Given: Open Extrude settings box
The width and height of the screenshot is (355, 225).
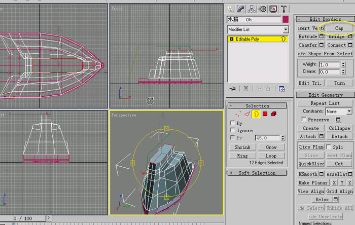Looking at the screenshot, I should [x=322, y=36].
